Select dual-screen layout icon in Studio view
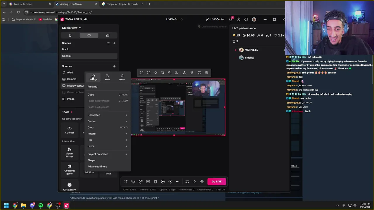 tap(108, 35)
